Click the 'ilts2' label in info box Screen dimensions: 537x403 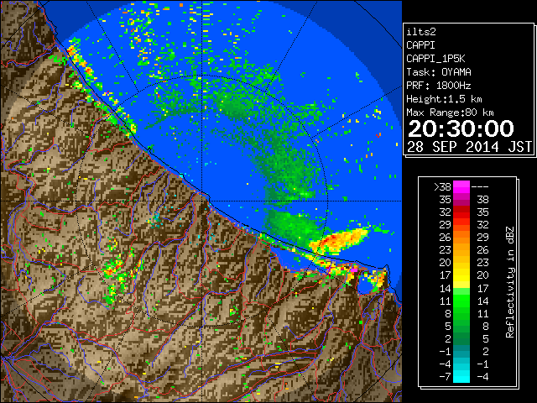click(421, 32)
